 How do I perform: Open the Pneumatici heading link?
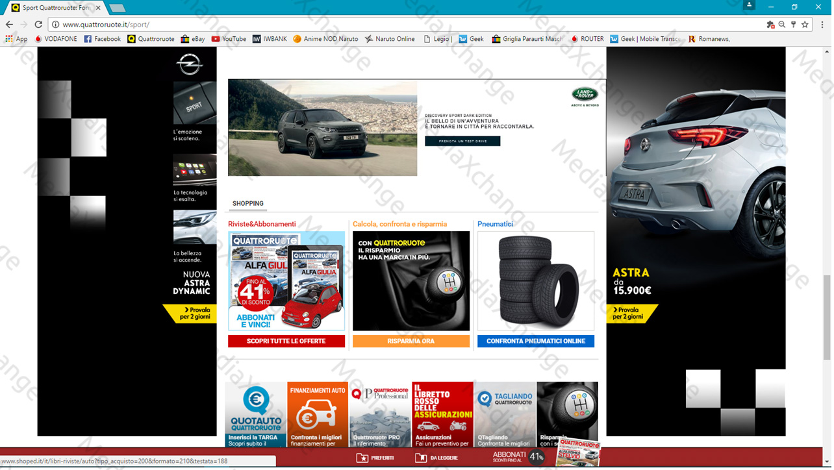point(495,224)
